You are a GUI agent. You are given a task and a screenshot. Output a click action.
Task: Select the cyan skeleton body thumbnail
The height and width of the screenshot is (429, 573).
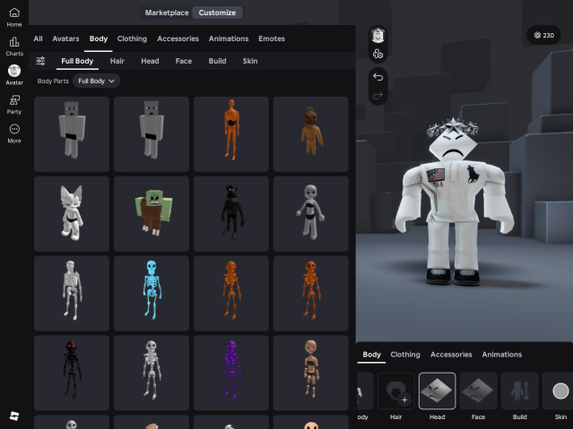[x=152, y=292]
